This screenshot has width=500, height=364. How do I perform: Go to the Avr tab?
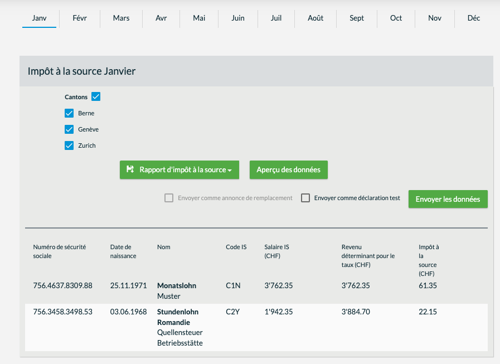click(161, 18)
